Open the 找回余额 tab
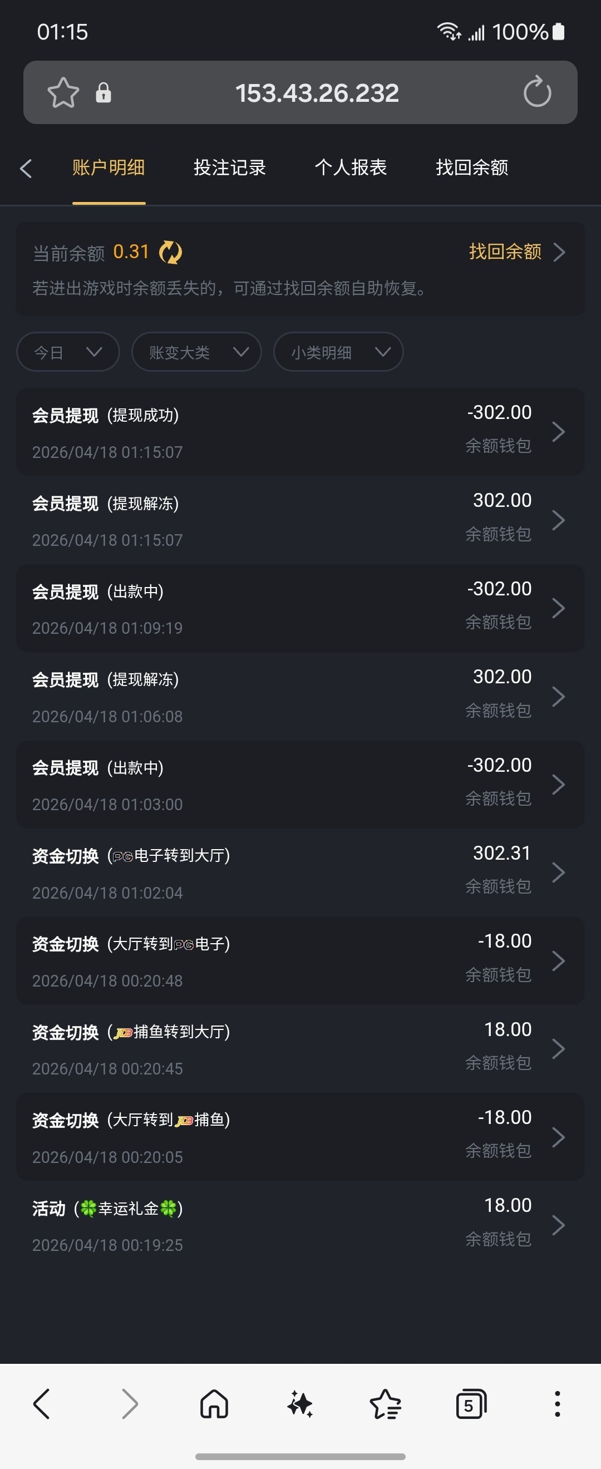 [x=472, y=167]
